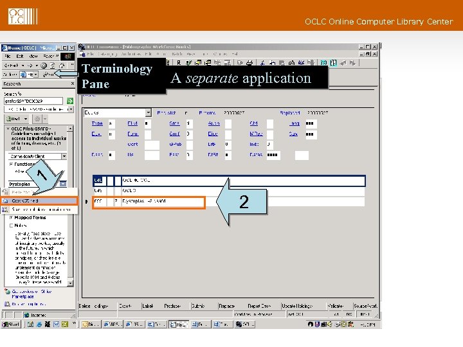This screenshot has width=463, height=347.
Task: Click the Audn fixed-field link
Action: tap(213, 123)
